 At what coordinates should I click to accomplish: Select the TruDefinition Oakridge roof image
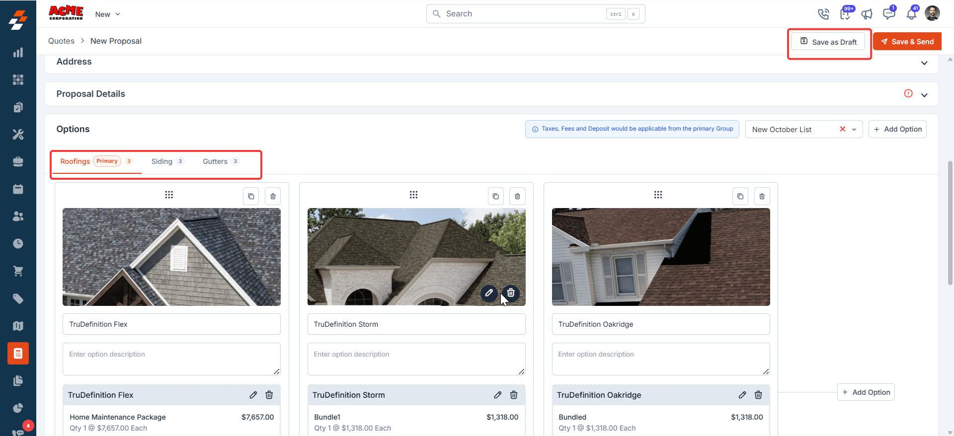coord(661,257)
